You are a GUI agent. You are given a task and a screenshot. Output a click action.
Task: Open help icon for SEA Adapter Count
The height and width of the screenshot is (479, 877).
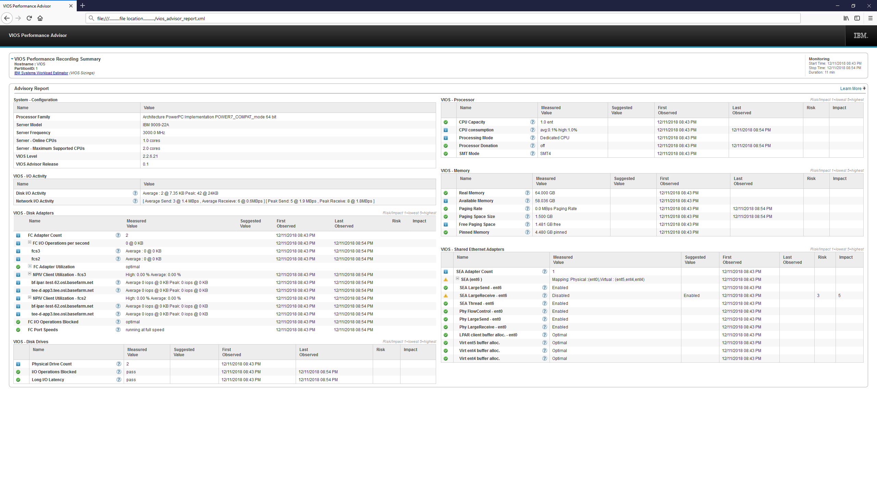coord(544,271)
